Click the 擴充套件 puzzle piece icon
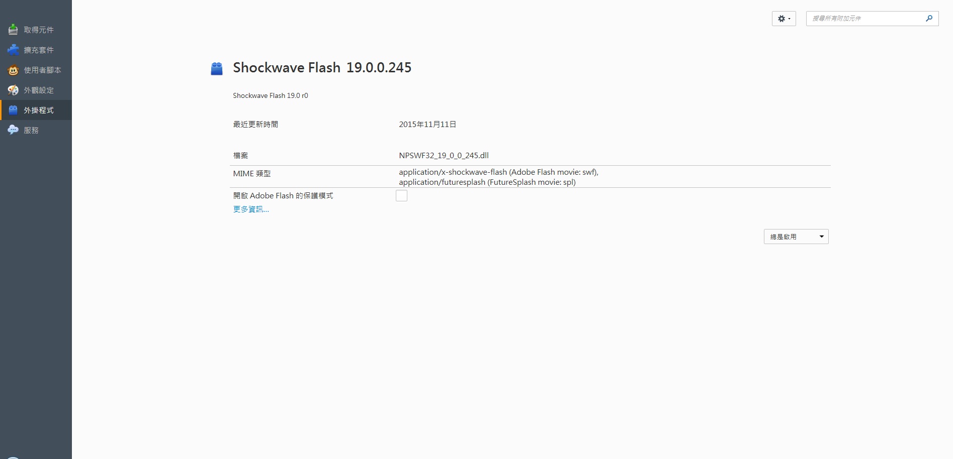The height and width of the screenshot is (459, 953). (13, 50)
